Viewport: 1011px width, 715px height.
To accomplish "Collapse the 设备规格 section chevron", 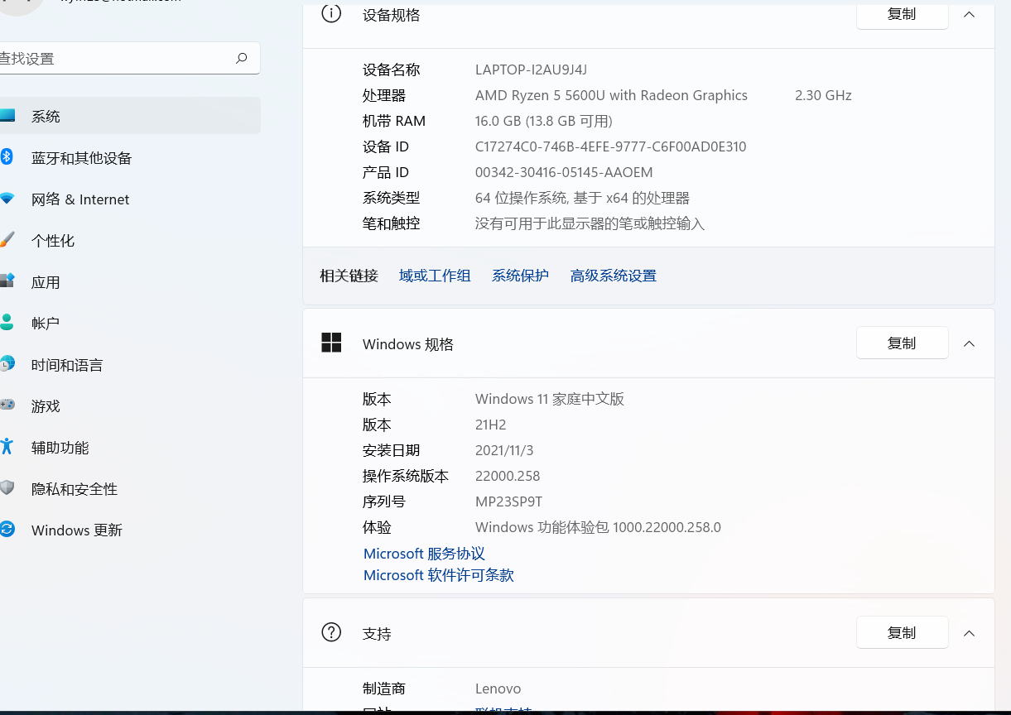I will [x=969, y=14].
